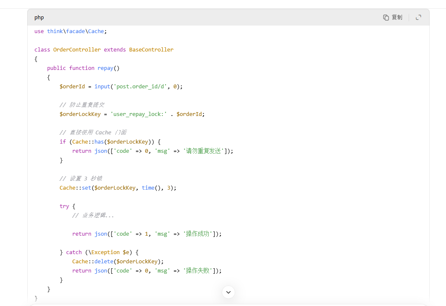Click the 'use think\facade\Cache;' line
The width and height of the screenshot is (446, 306).
70,31
